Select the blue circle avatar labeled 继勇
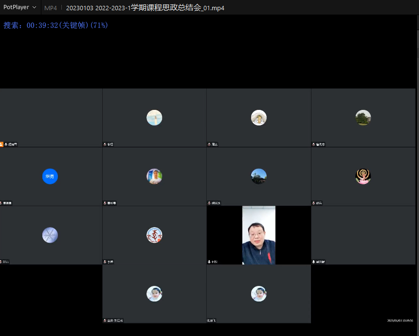Screen dimensions: 419x336 (x=50, y=176)
